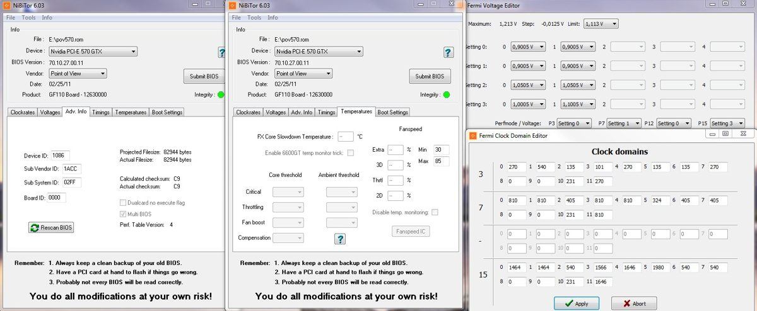This screenshot has width=757, height=311.
Task: Open Throttling ambient threshold dropdown
Action: (x=341, y=207)
